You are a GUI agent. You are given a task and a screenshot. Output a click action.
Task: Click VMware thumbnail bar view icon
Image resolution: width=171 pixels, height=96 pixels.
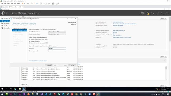[44, 3]
